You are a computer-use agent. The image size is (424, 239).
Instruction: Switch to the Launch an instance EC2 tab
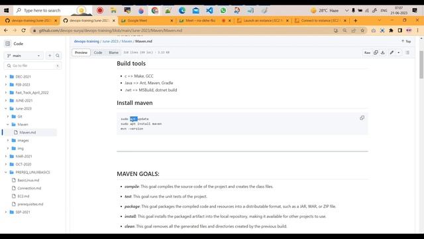[262, 21]
